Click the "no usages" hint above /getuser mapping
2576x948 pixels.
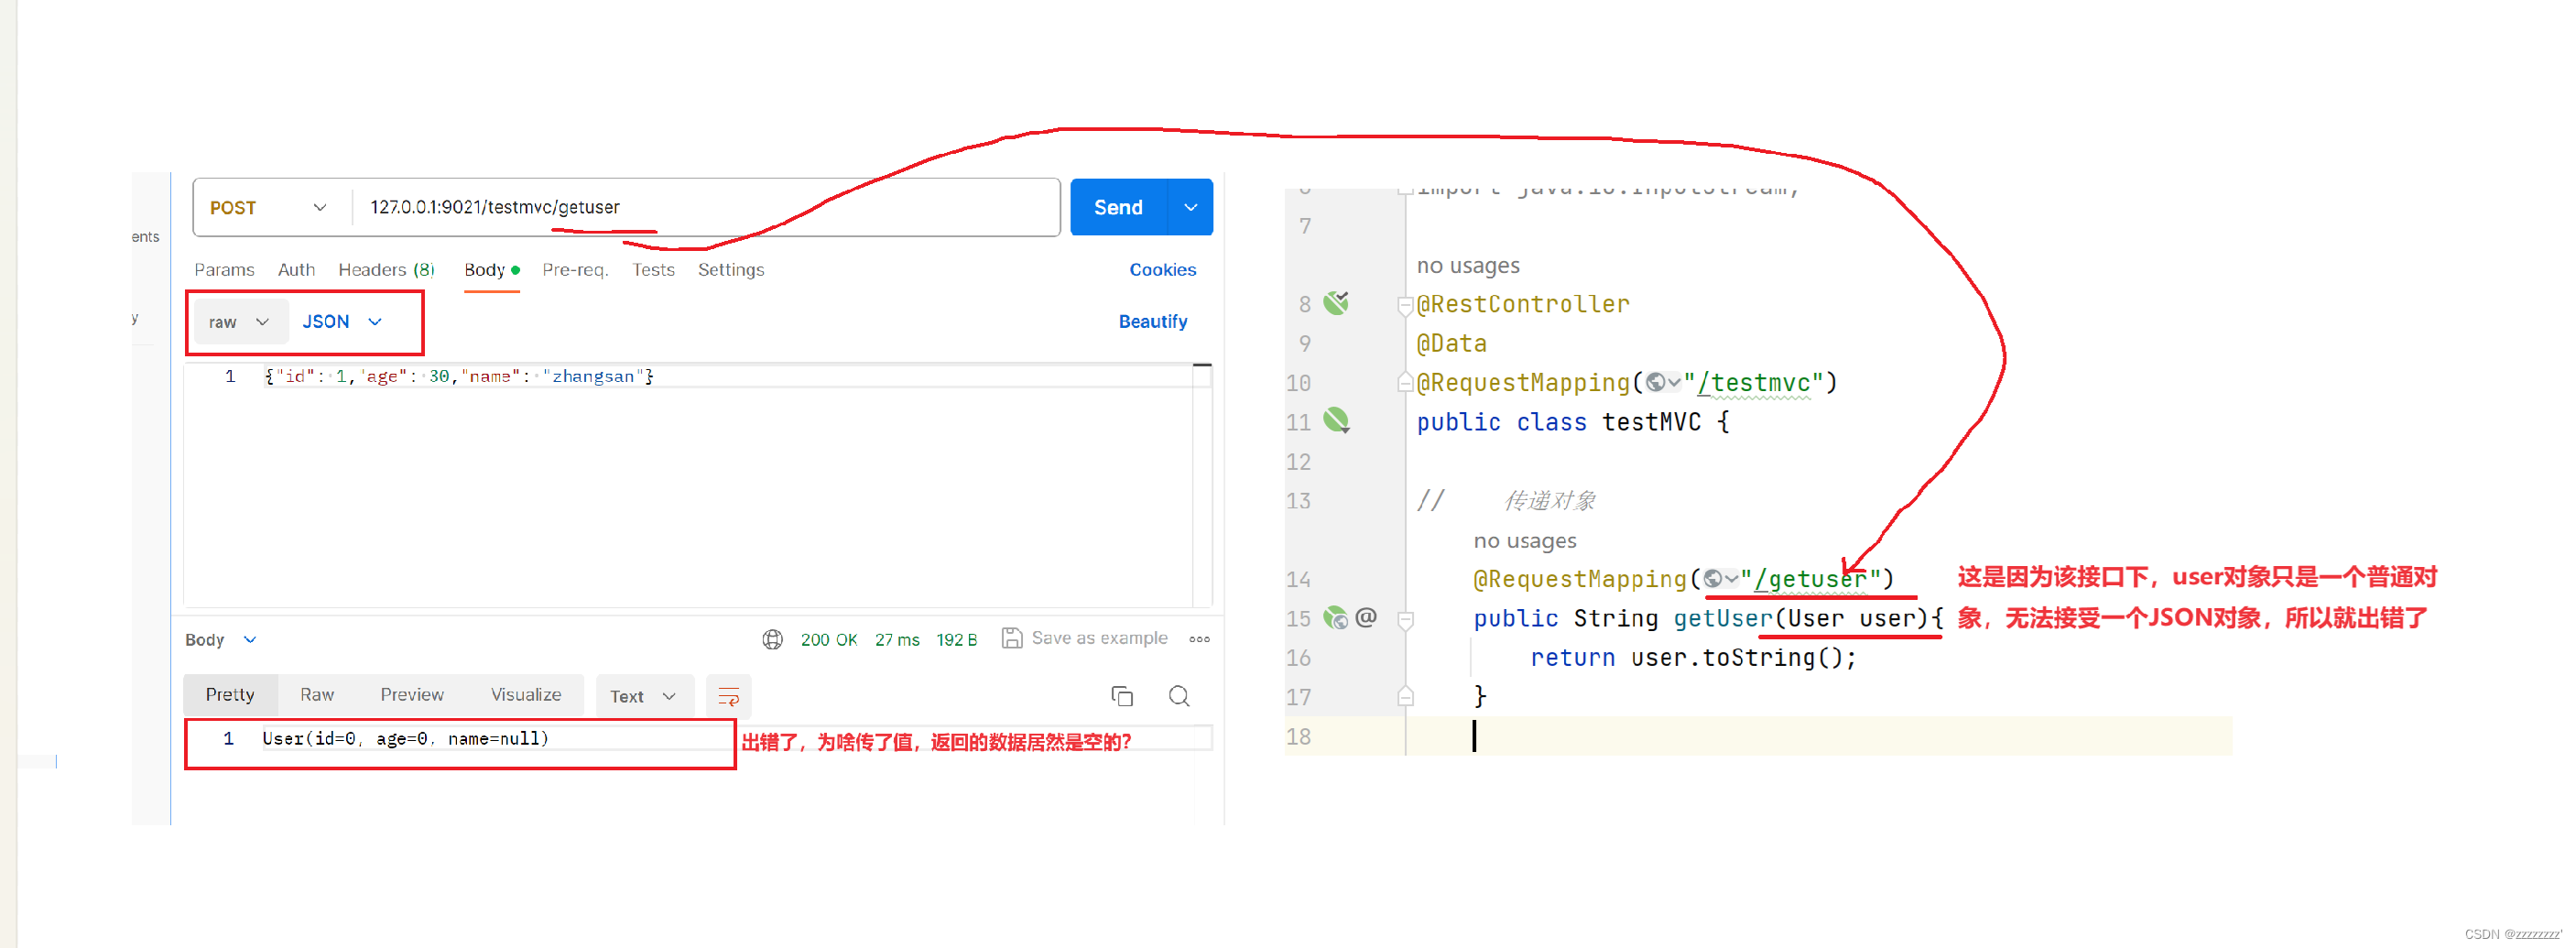1525,541
